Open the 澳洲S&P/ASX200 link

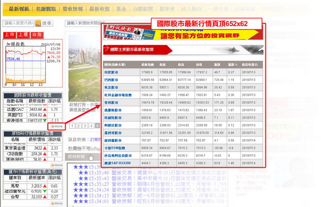coord(118,163)
